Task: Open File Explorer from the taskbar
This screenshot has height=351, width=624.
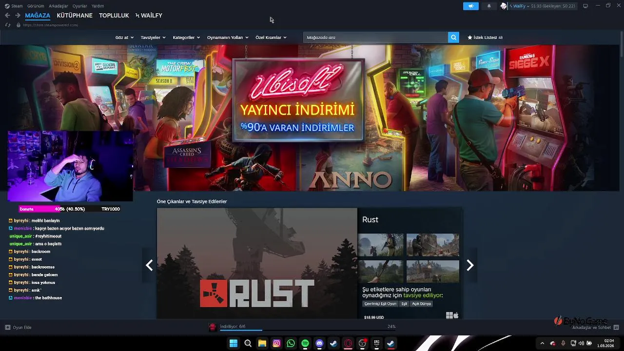Action: click(262, 344)
